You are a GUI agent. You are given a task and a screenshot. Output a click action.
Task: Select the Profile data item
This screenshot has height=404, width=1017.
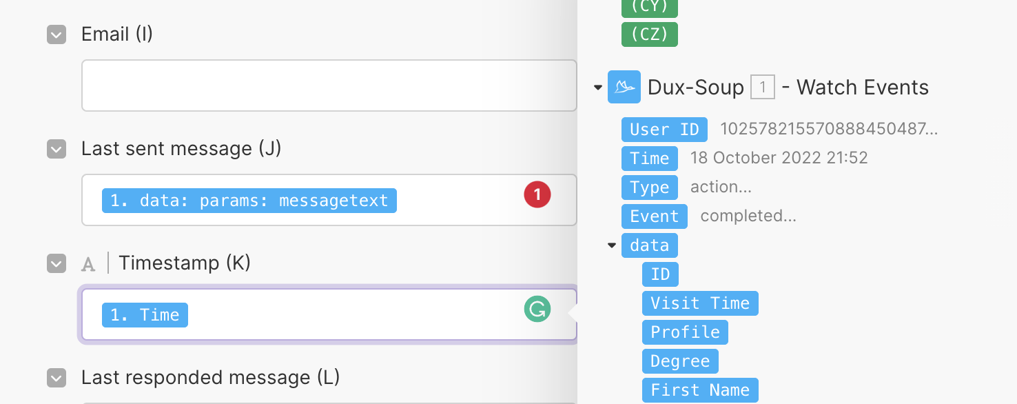point(684,332)
